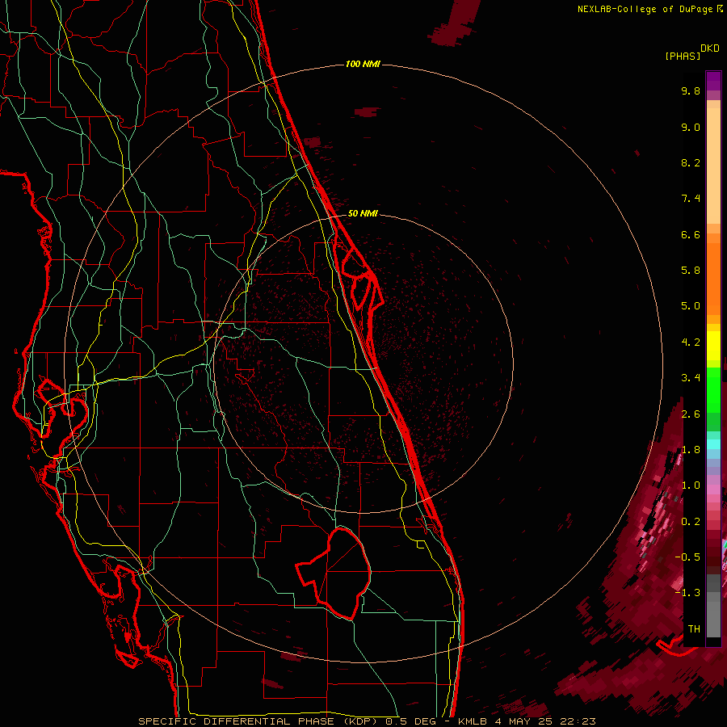727x727 pixels.
Task: Click the 6.6 scale value
Action: click(691, 234)
